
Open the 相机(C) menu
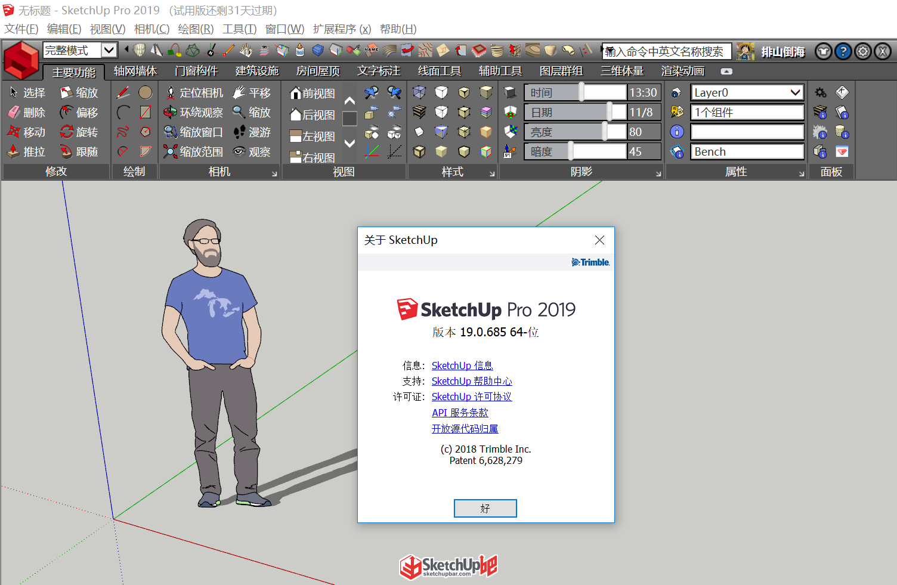[151, 29]
